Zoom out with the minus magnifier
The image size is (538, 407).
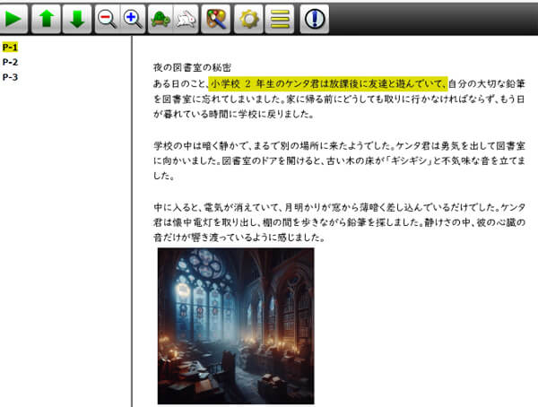107,18
